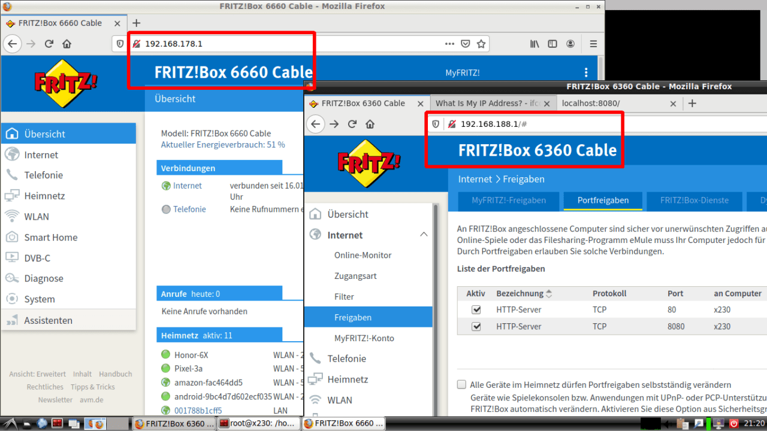Viewport: 767px width, 431px height.
Task: Open the Aktueller Energieverbrauch link
Action: point(222,145)
